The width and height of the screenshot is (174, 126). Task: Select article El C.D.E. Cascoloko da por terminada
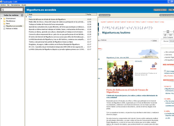pyautogui.click(x=61, y=47)
